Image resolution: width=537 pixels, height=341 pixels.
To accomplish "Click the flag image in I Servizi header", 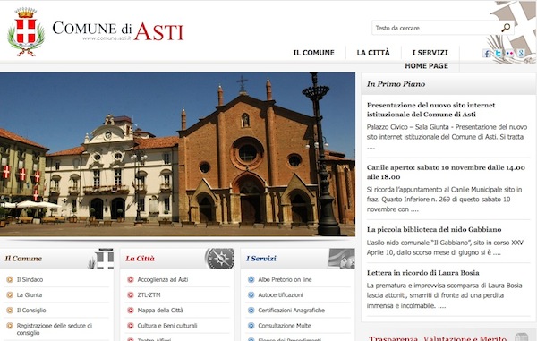I will coord(341,259).
